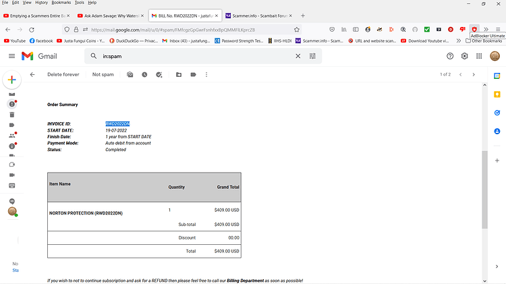Clear the in:spam search text
The width and height of the screenshot is (506, 284).
click(298, 56)
